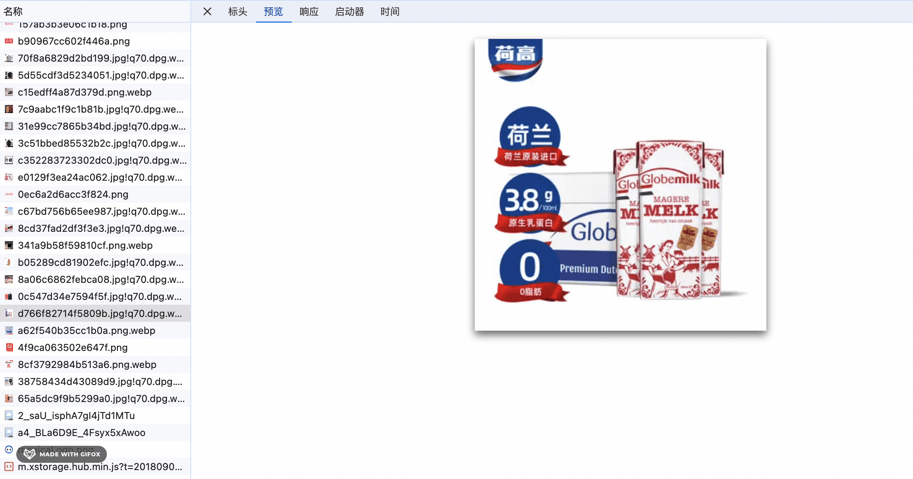Image resolution: width=913 pixels, height=479 pixels.
Task: Click icon beside a4_BLa6D9E_4Fsyx5xAwoo
Action: point(9,432)
